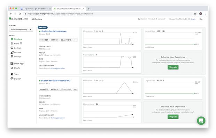Open the Access user management item
Screen dimensions: 216x138
[16, 52]
